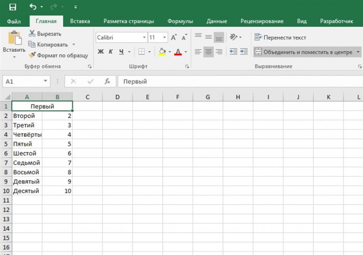The height and width of the screenshot is (255, 363).
Task: Expand the Вставить paste options arrow
Action: 14,57
